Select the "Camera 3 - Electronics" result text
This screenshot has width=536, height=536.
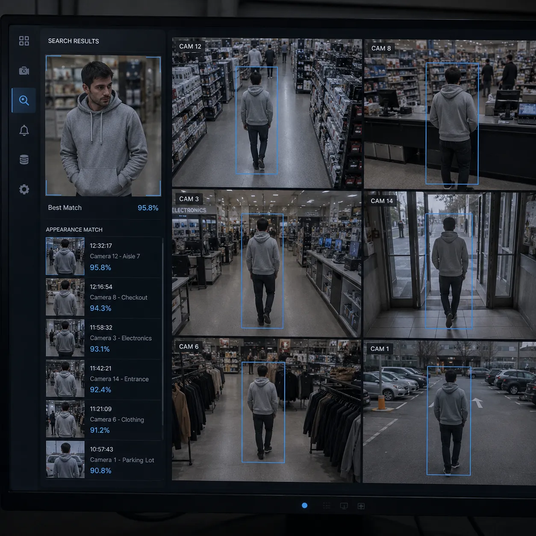point(121,338)
